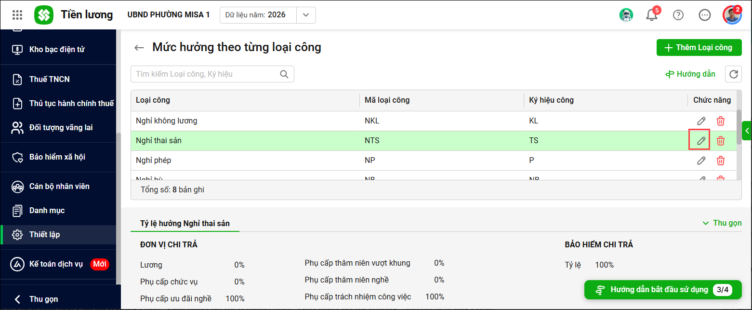Open the Dữ liệu năm 2026 dropdown
Image resolution: width=752 pixels, height=310 pixels.
click(268, 15)
